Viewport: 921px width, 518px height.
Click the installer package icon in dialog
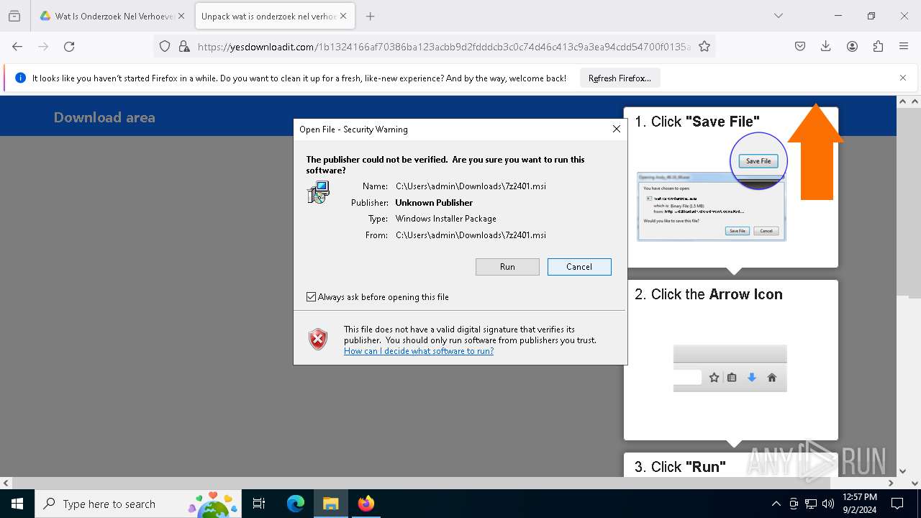click(318, 192)
